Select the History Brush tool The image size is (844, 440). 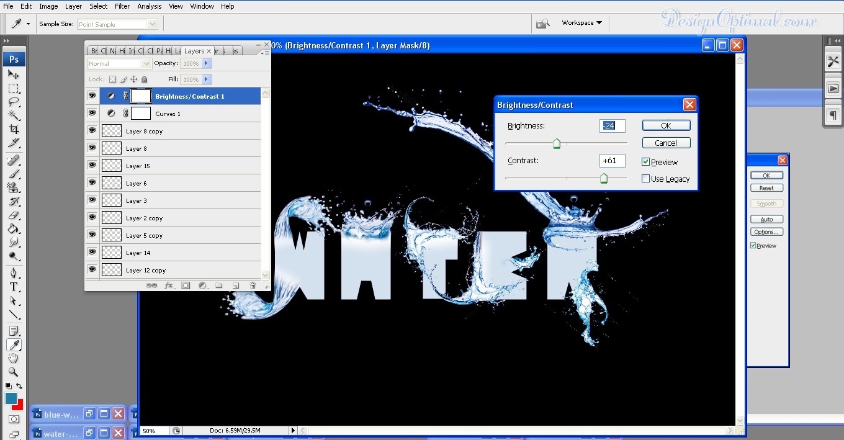[14, 201]
